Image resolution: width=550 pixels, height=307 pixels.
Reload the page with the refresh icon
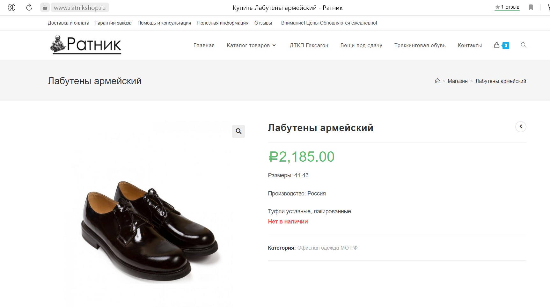pyautogui.click(x=29, y=7)
